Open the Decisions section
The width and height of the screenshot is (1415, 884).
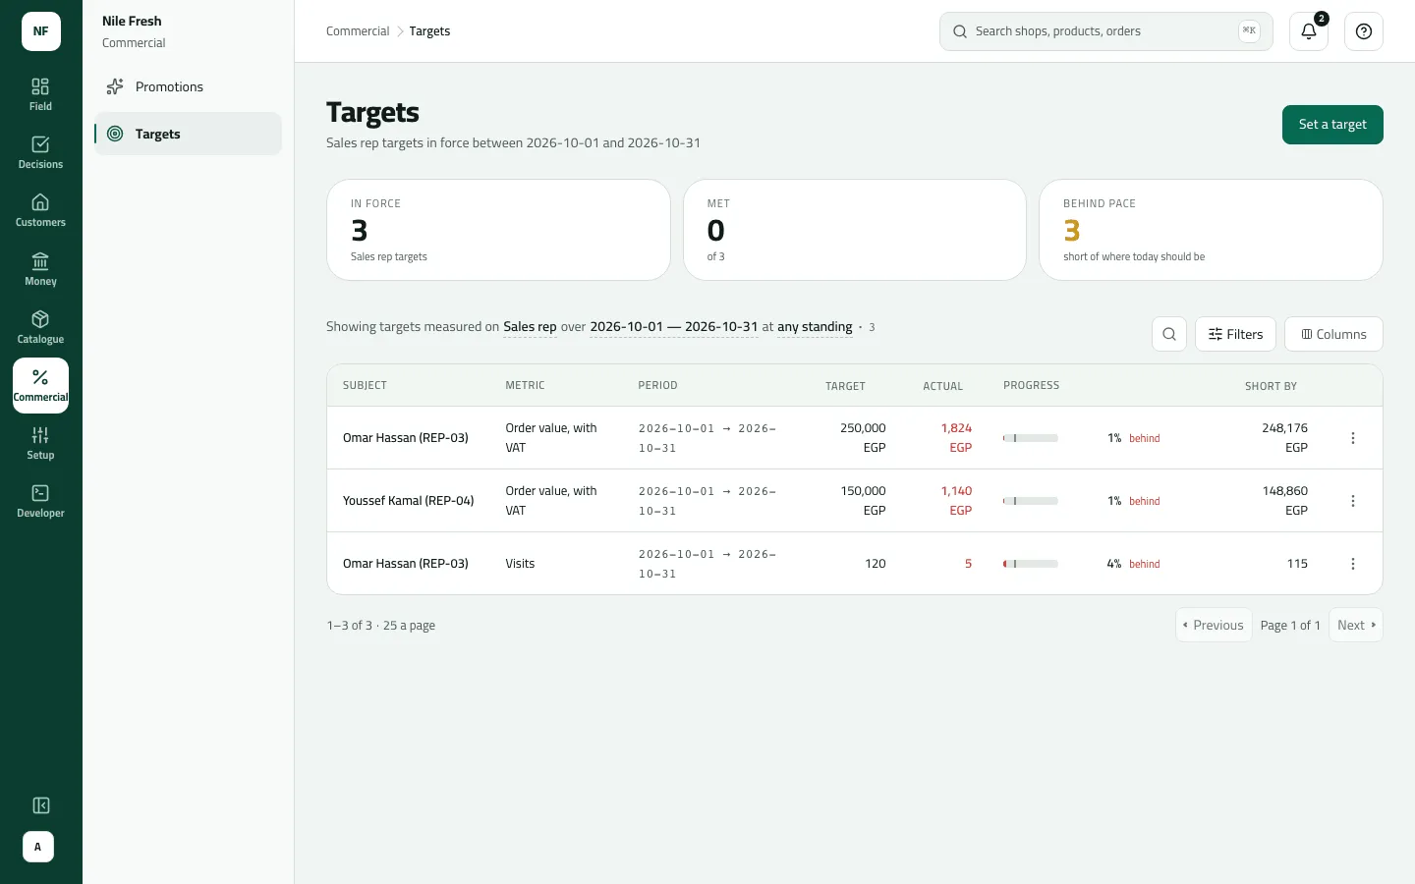pos(40,152)
